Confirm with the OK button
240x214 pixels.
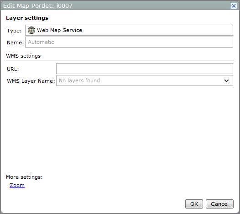194,204
